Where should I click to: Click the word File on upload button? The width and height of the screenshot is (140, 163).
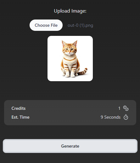point(54,25)
